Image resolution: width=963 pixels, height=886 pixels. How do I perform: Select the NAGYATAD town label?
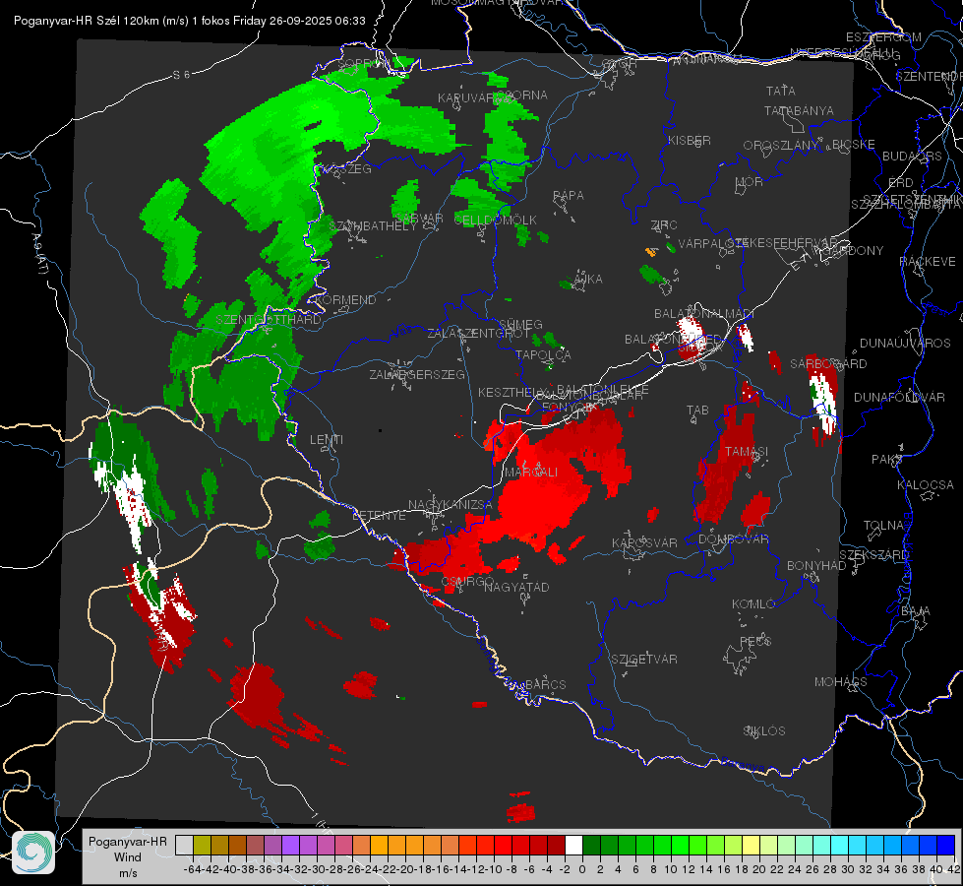(516, 587)
